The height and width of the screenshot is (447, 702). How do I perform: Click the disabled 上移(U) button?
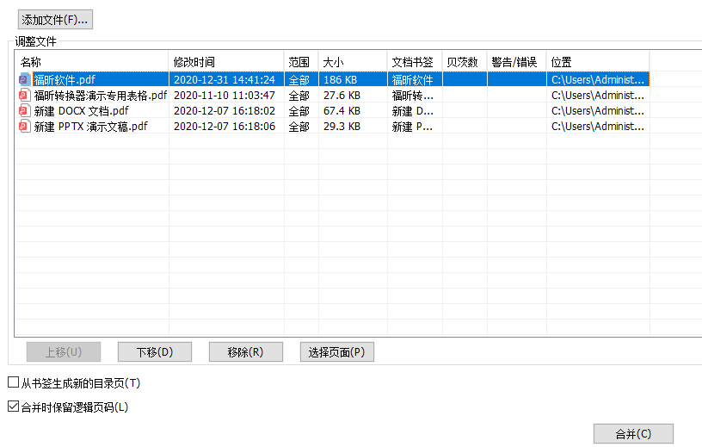[x=64, y=352]
